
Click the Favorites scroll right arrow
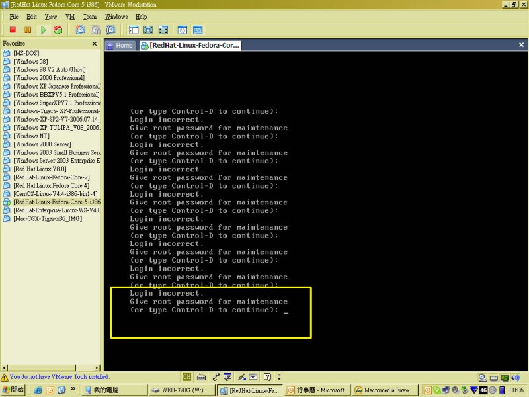[97, 367]
